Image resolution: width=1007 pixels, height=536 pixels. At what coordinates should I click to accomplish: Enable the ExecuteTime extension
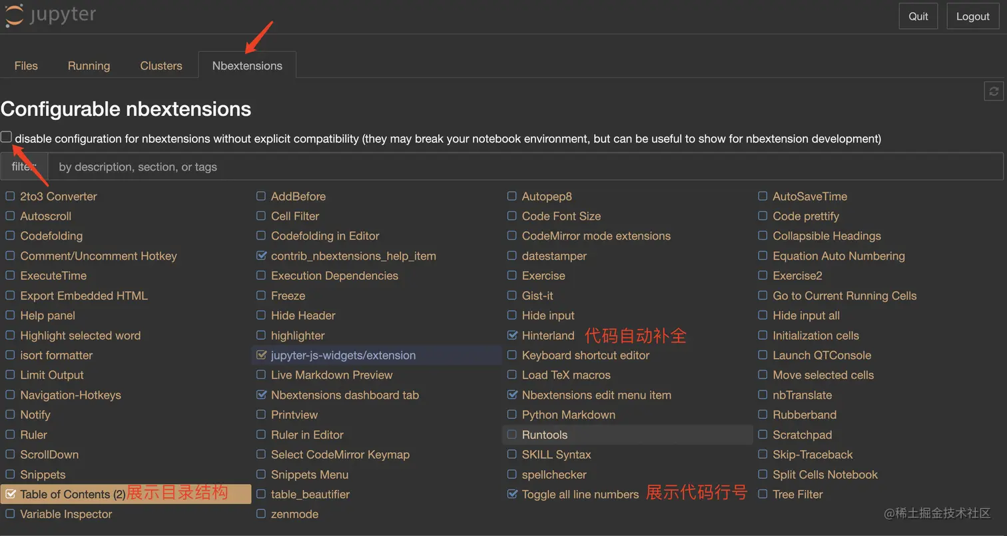tap(10, 275)
